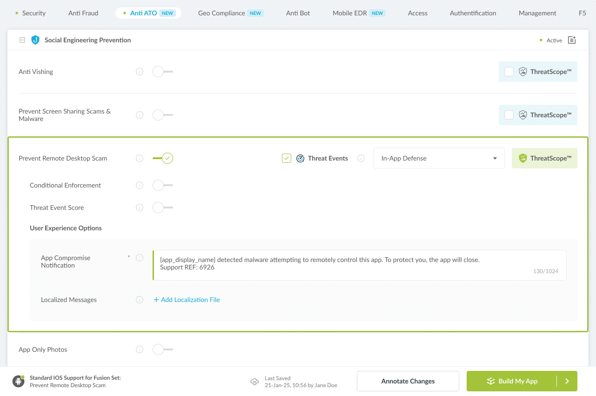This screenshot has width=596, height=396.
Task: Click the Android platform icon in footer
Action: tap(19, 381)
